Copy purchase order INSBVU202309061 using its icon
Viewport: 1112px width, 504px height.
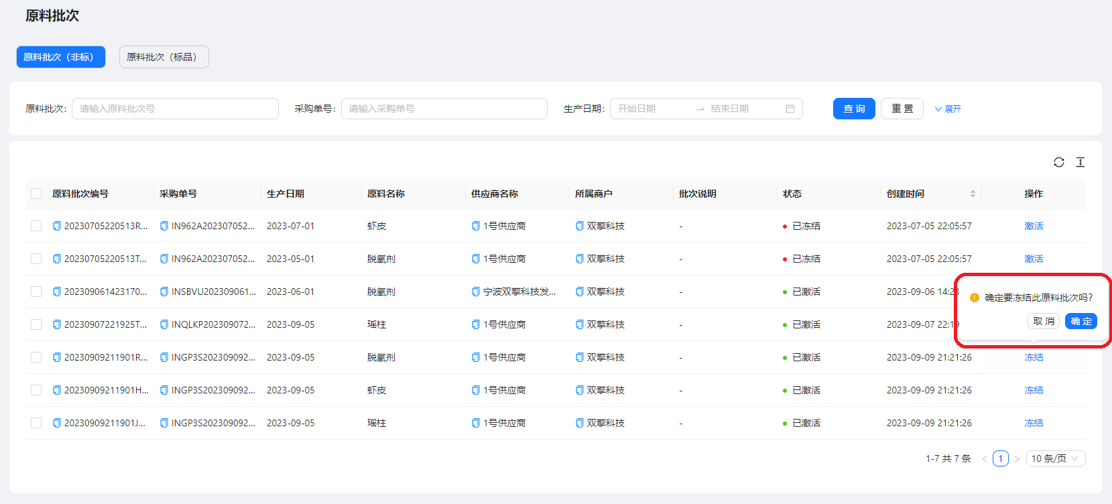pyautogui.click(x=164, y=292)
